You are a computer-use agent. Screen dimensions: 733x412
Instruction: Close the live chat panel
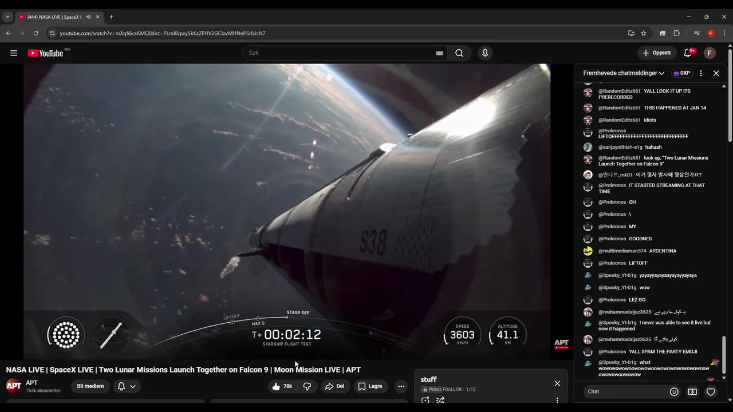(x=716, y=73)
